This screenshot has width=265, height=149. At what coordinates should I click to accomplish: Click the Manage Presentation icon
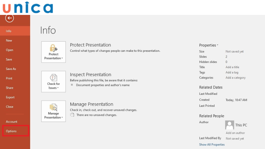(53, 107)
